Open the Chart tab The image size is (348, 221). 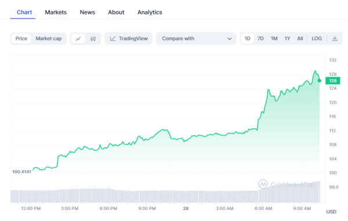pyautogui.click(x=24, y=12)
